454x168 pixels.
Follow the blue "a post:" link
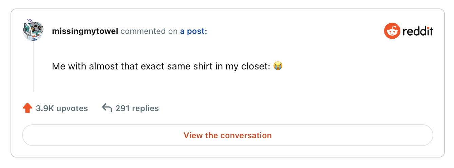tap(193, 31)
